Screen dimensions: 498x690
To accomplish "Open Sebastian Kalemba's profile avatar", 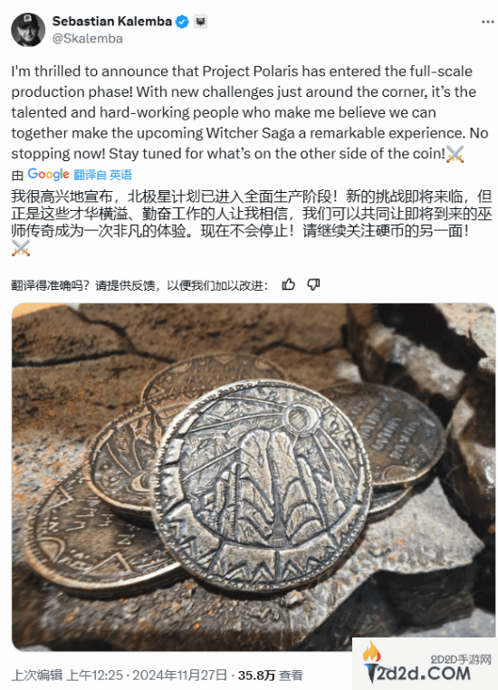I will 28,30.
